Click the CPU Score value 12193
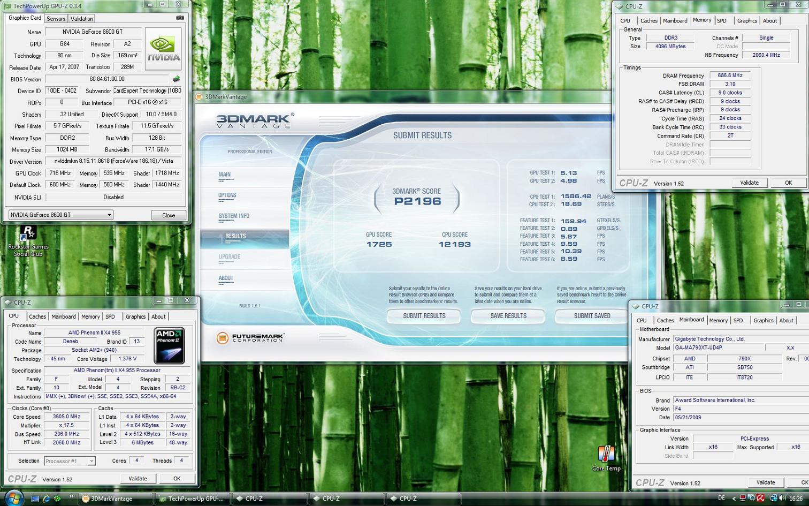 (x=455, y=244)
